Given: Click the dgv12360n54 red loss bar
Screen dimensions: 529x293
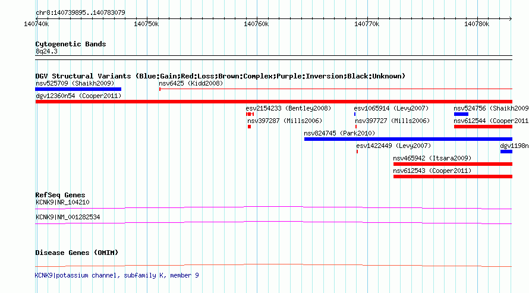Looking at the screenshot, I should click(273, 102).
